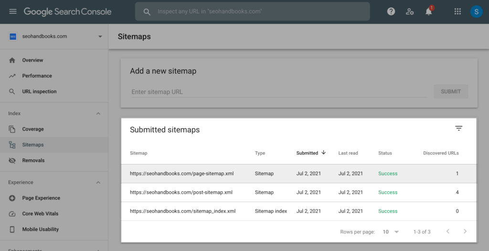Open the account avatar S
Screen dimensions: 489x251
476,11
